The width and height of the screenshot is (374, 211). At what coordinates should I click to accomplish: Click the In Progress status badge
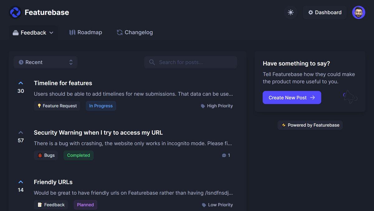[101, 106]
